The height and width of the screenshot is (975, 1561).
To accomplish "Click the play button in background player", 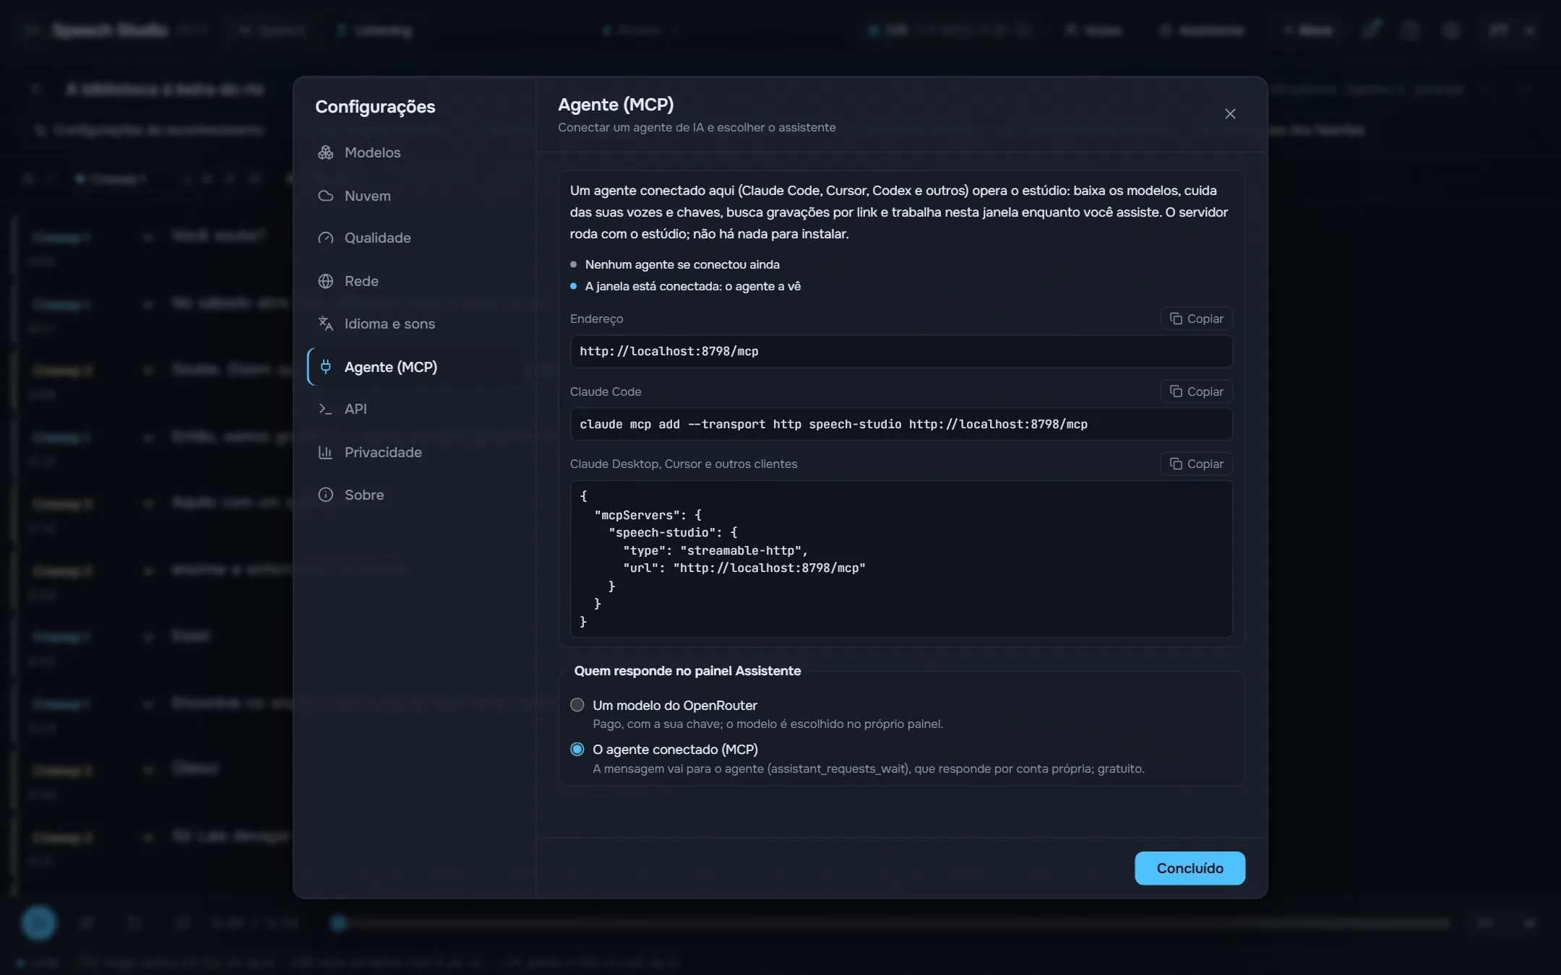I will click(39, 923).
